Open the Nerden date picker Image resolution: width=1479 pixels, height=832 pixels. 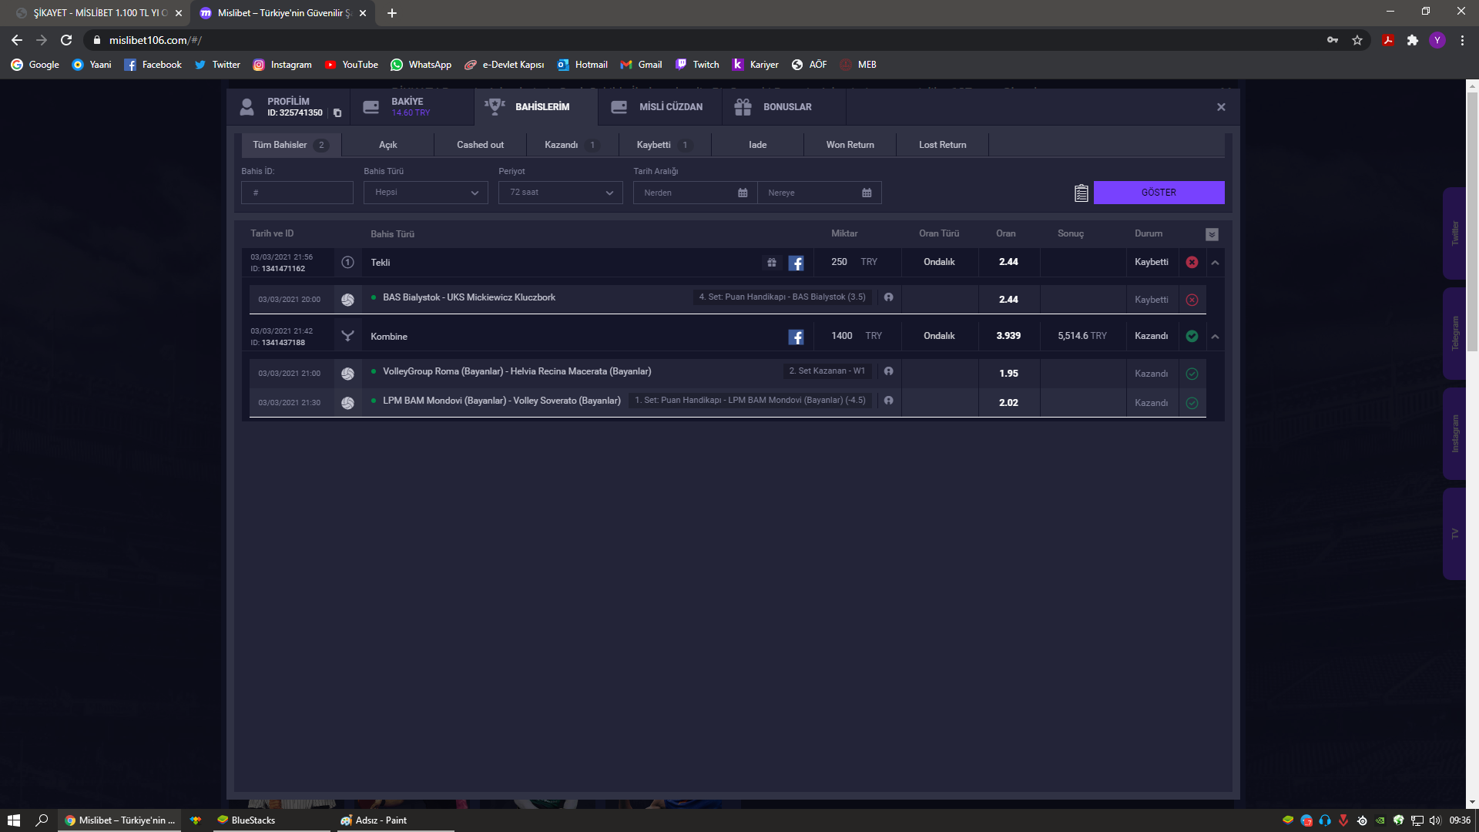[695, 193]
